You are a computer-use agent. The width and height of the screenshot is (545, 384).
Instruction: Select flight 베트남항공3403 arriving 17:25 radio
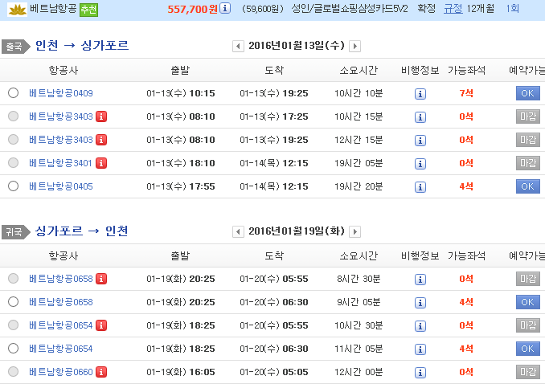(x=13, y=116)
